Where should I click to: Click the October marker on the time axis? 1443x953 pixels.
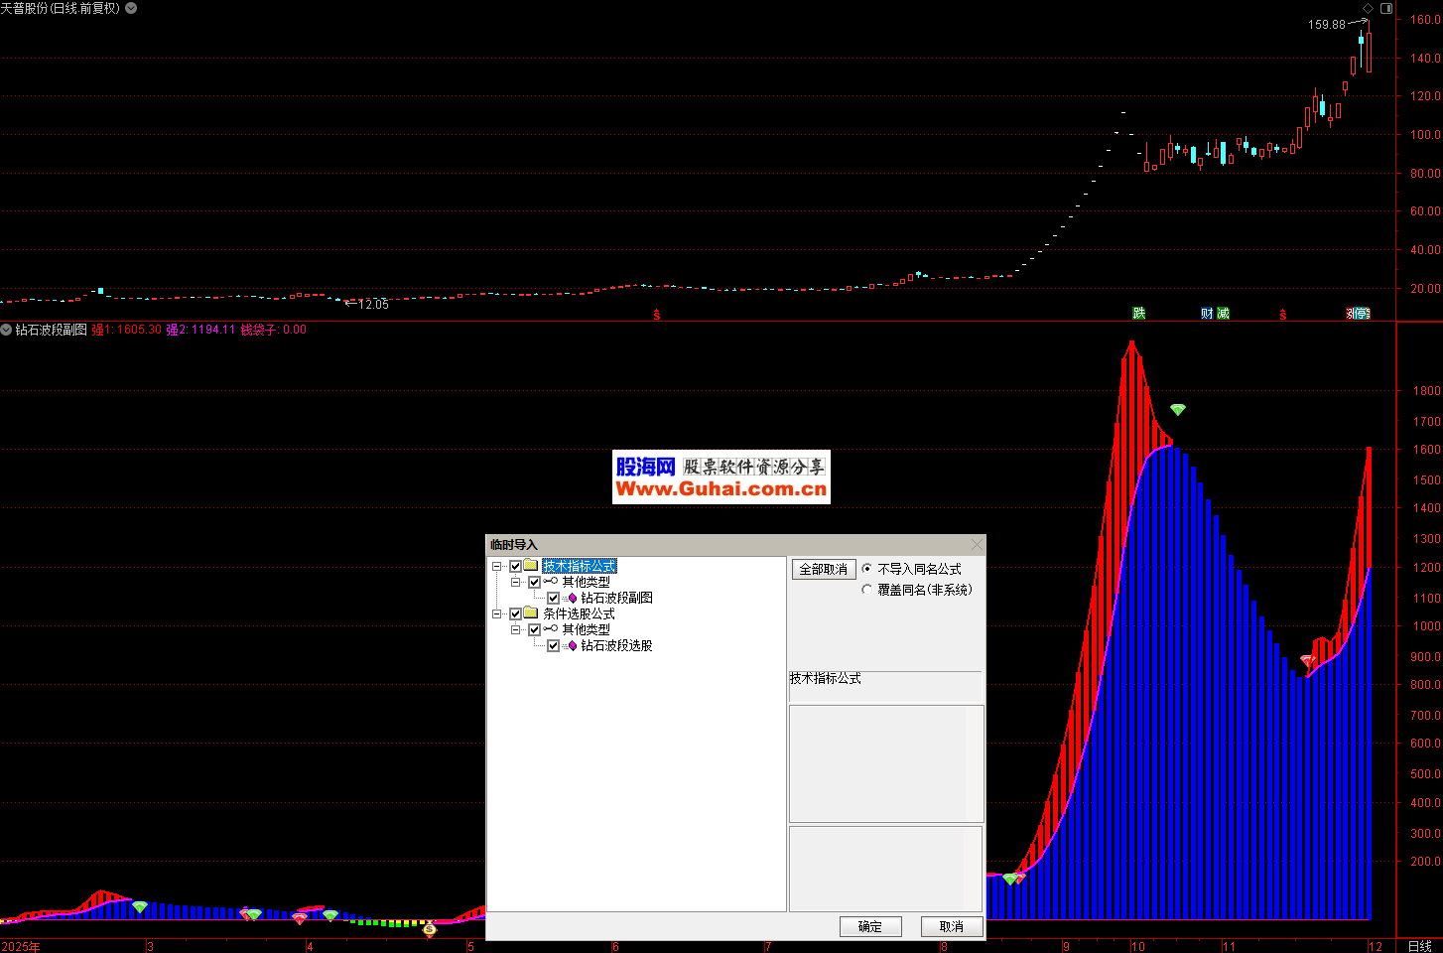pos(1137,946)
